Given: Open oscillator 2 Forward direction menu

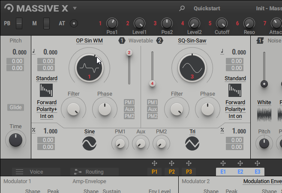Looking at the screenshot, I should 235,102.
